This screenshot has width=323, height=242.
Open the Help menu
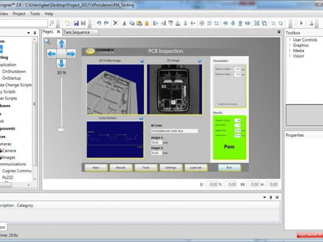click(x=49, y=14)
